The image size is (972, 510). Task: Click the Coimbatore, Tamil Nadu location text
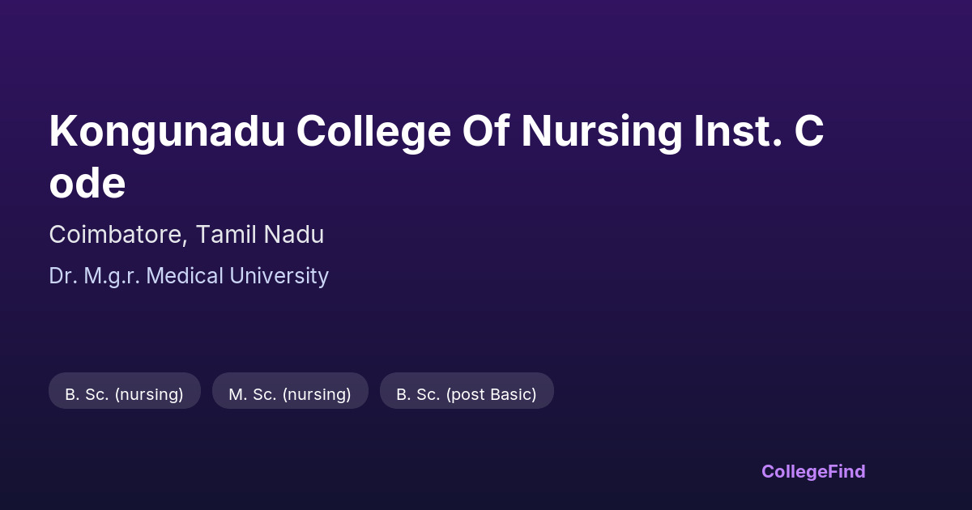point(186,235)
